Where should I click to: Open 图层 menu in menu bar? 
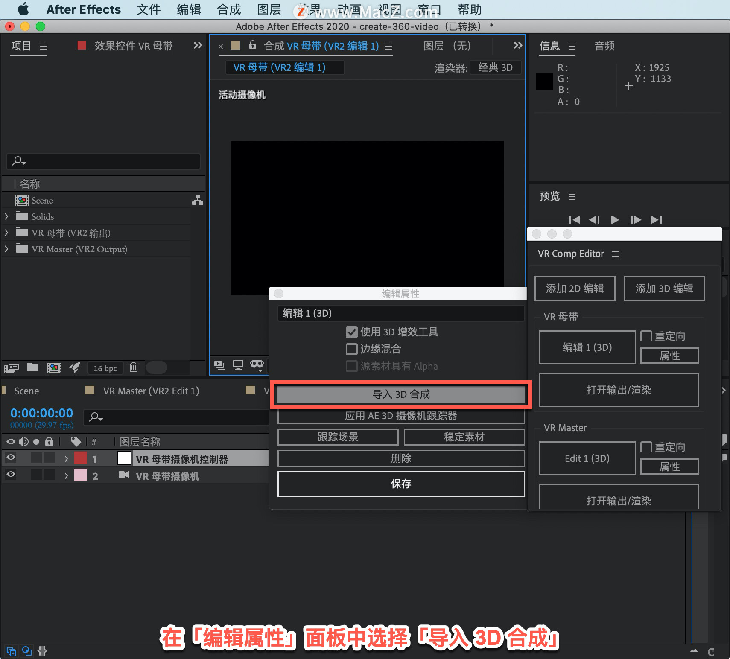(269, 9)
